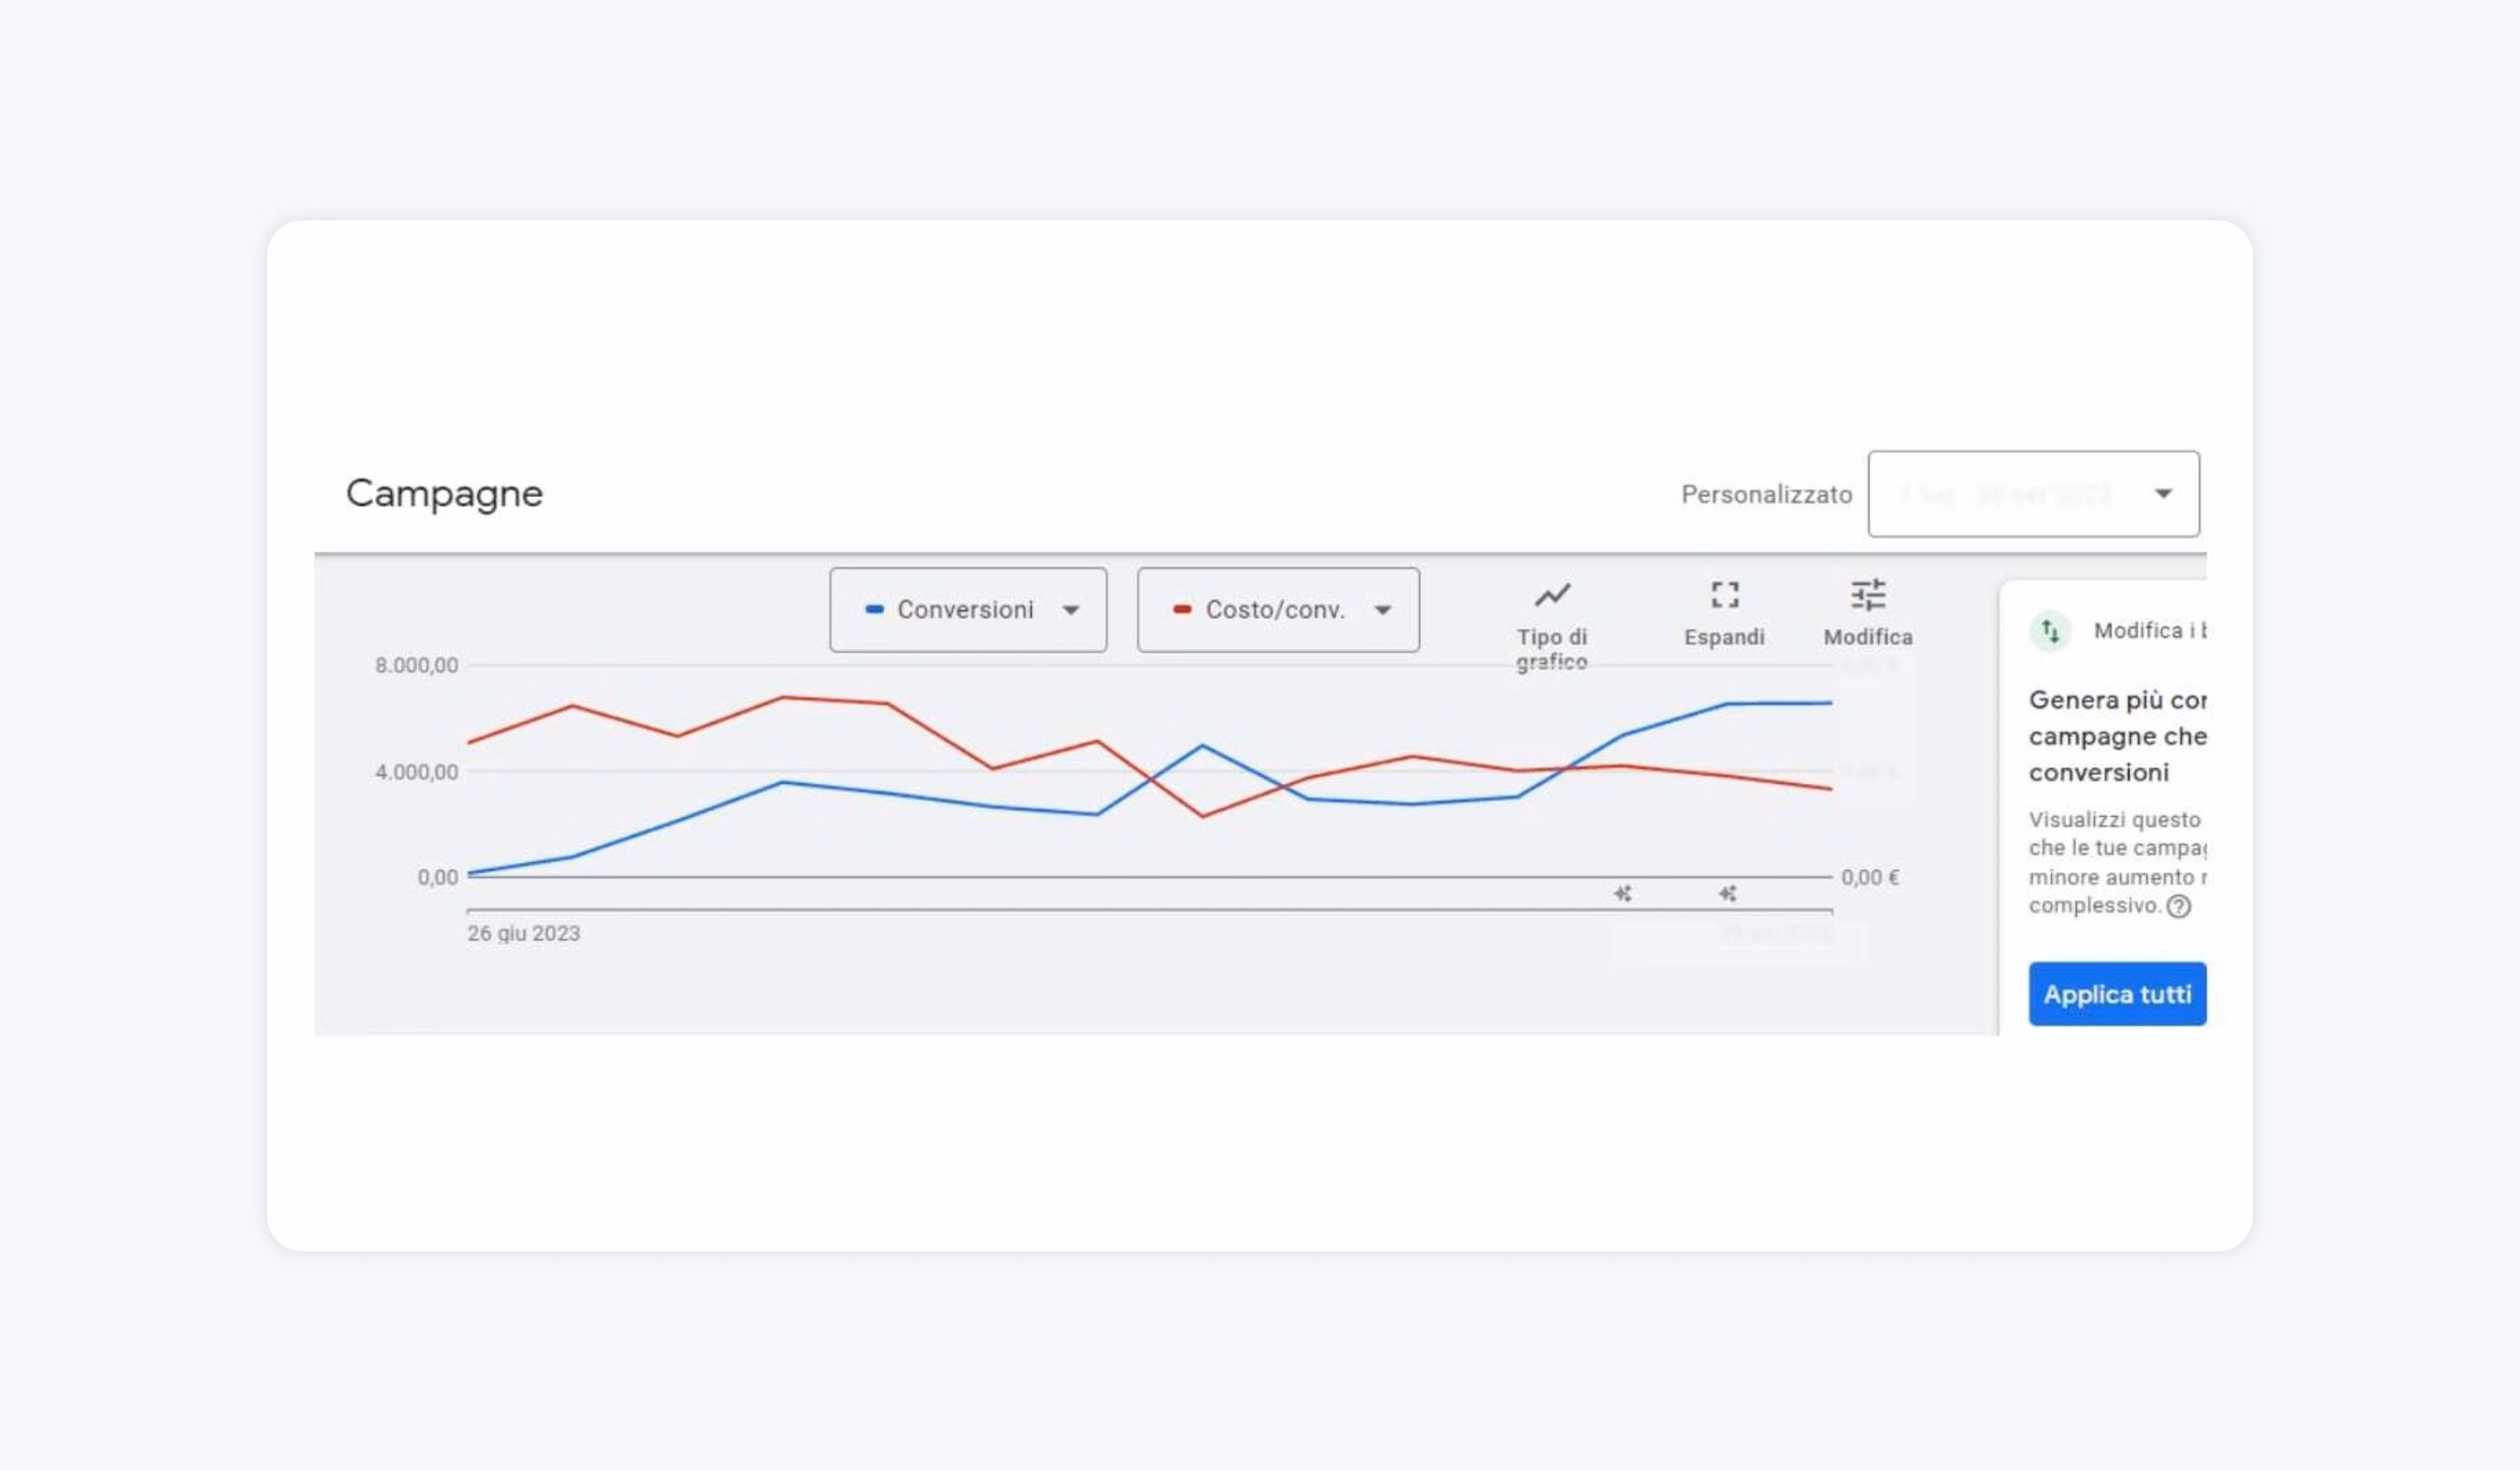
Task: Click the Campagne page heading
Action: point(444,494)
